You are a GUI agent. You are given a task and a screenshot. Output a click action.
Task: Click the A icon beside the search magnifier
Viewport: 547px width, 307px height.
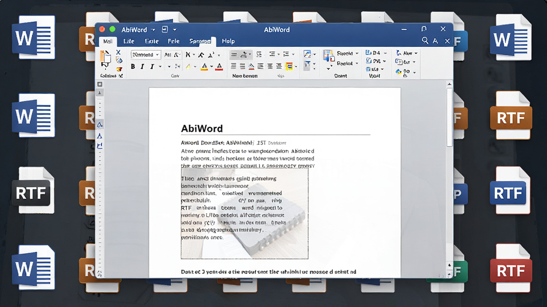(x=435, y=41)
